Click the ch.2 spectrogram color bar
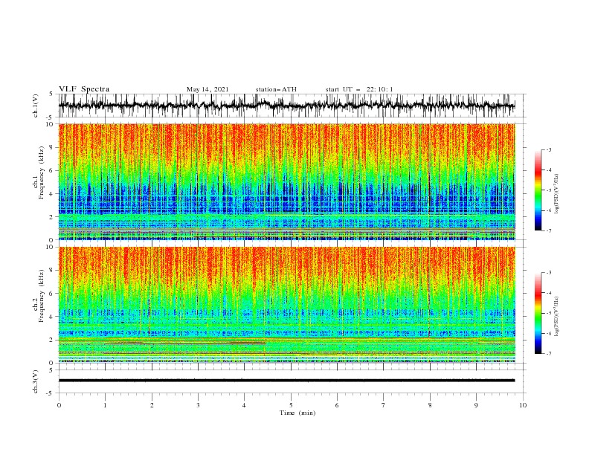This screenshot has width=589, height=455. coord(538,313)
